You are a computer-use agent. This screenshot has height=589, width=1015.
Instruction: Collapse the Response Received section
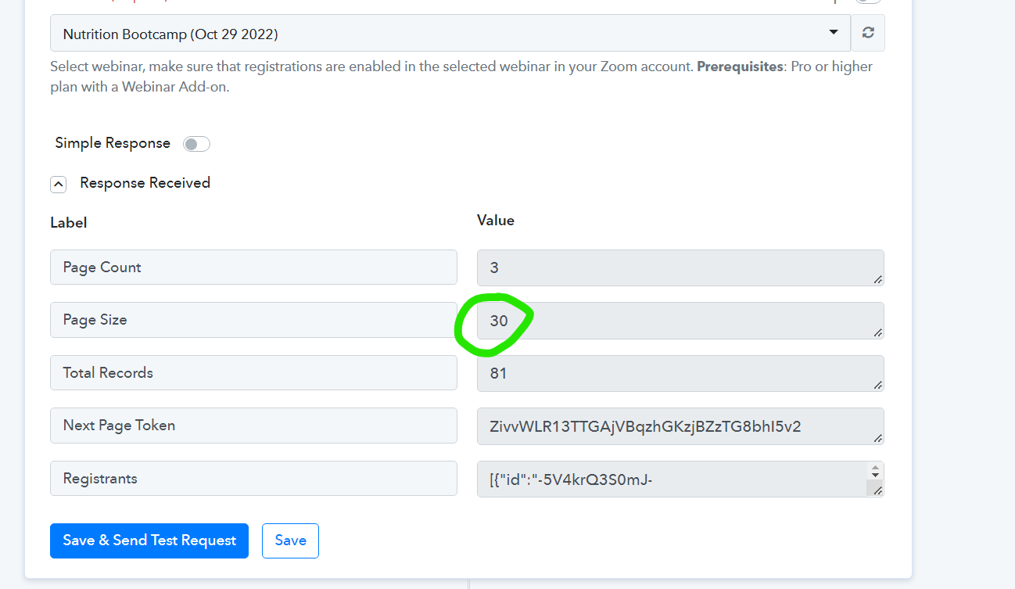coord(58,184)
